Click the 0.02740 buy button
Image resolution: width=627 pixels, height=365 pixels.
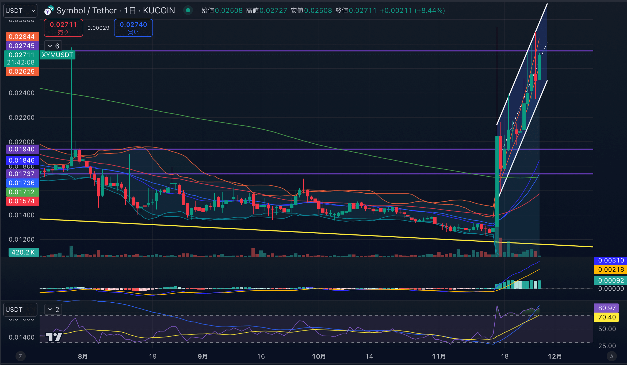pos(133,28)
